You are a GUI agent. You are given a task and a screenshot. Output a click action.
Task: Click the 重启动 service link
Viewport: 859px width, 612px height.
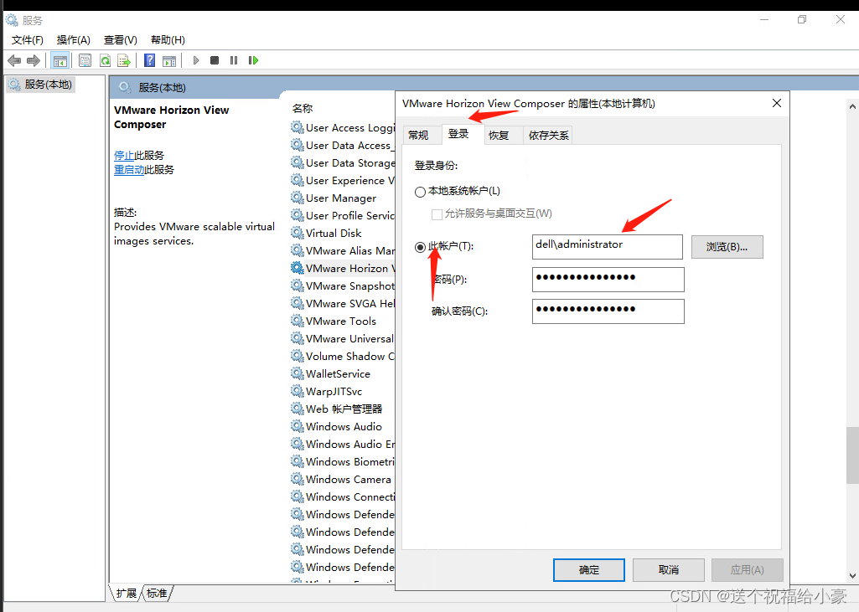129,170
